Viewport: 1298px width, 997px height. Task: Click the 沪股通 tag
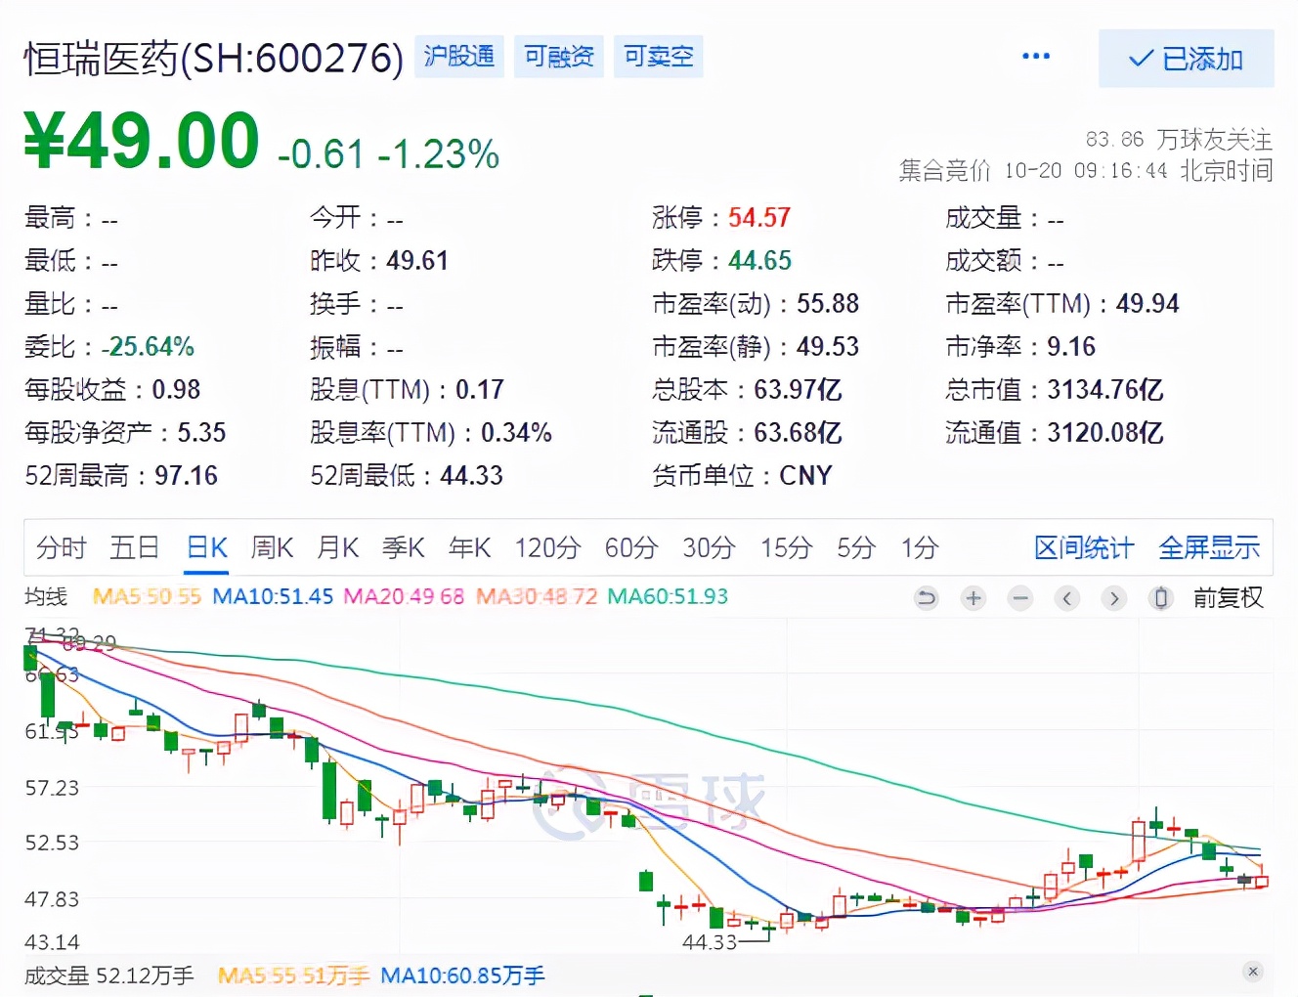[459, 57]
